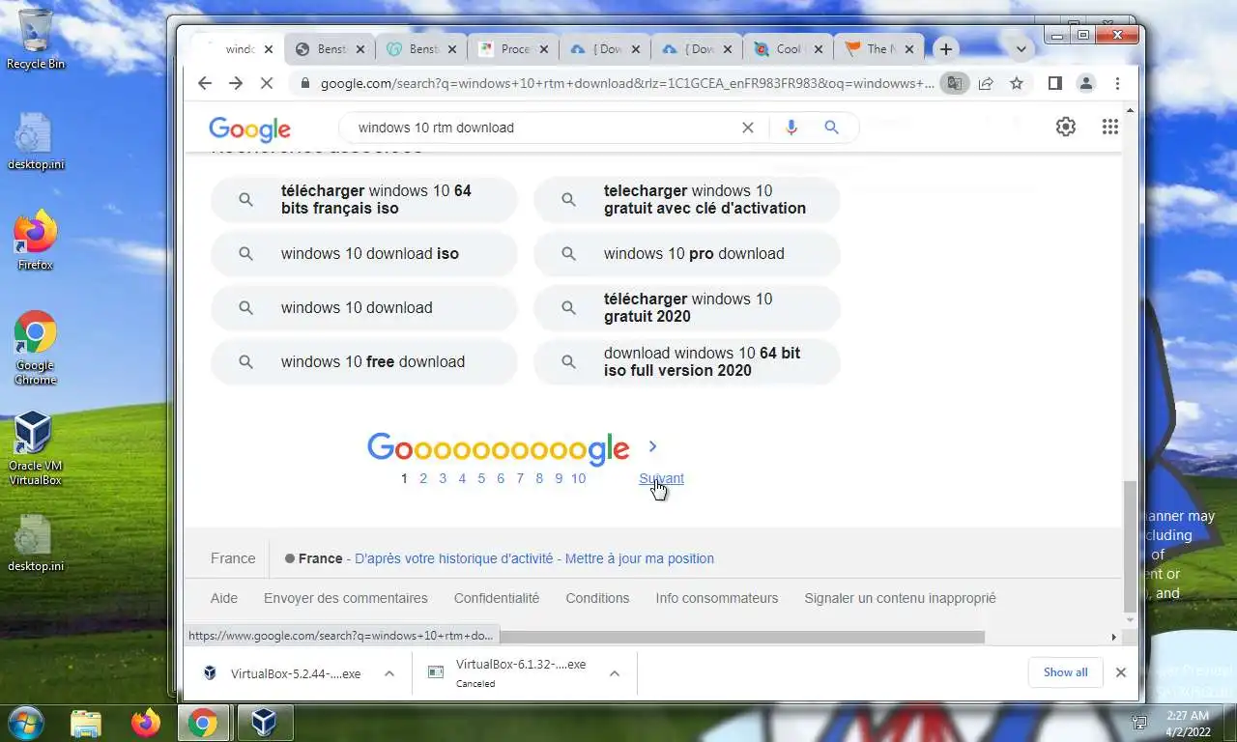Open the Confidentialité footer link

497,598
